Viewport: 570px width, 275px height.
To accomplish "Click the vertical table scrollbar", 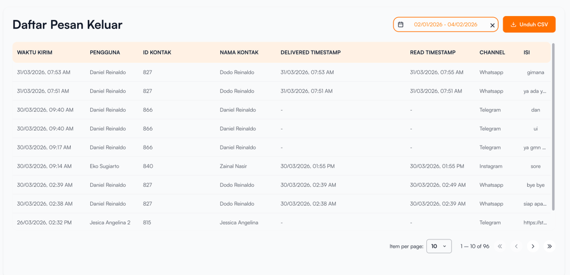I will (553, 128).
